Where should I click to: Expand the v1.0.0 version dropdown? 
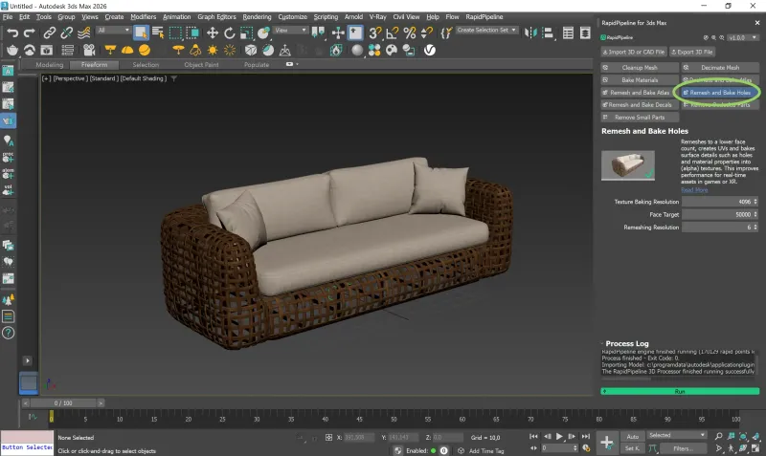click(x=741, y=37)
